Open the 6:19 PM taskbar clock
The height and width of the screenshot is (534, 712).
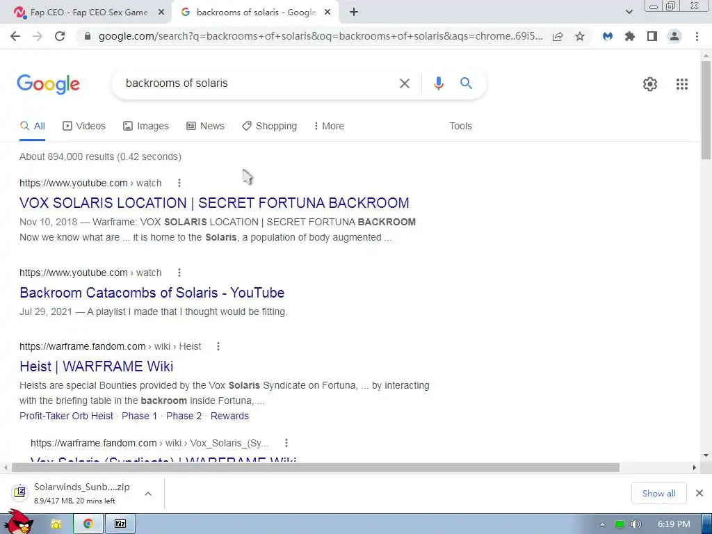click(x=674, y=524)
